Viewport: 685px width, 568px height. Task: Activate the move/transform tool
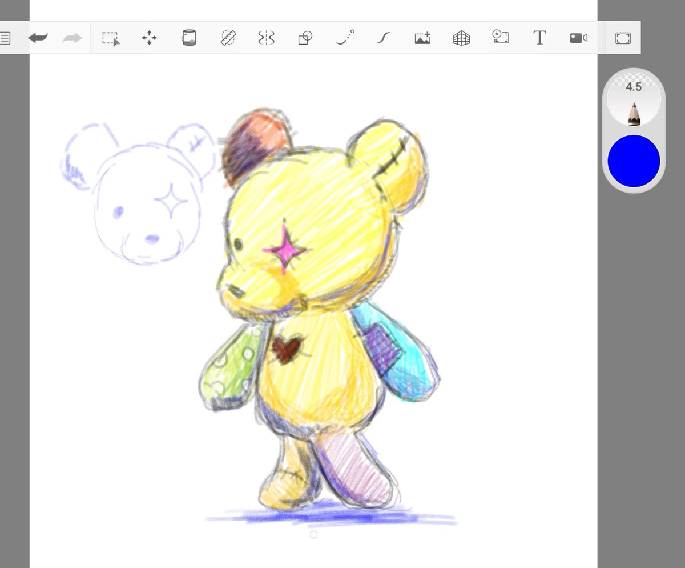[150, 38]
